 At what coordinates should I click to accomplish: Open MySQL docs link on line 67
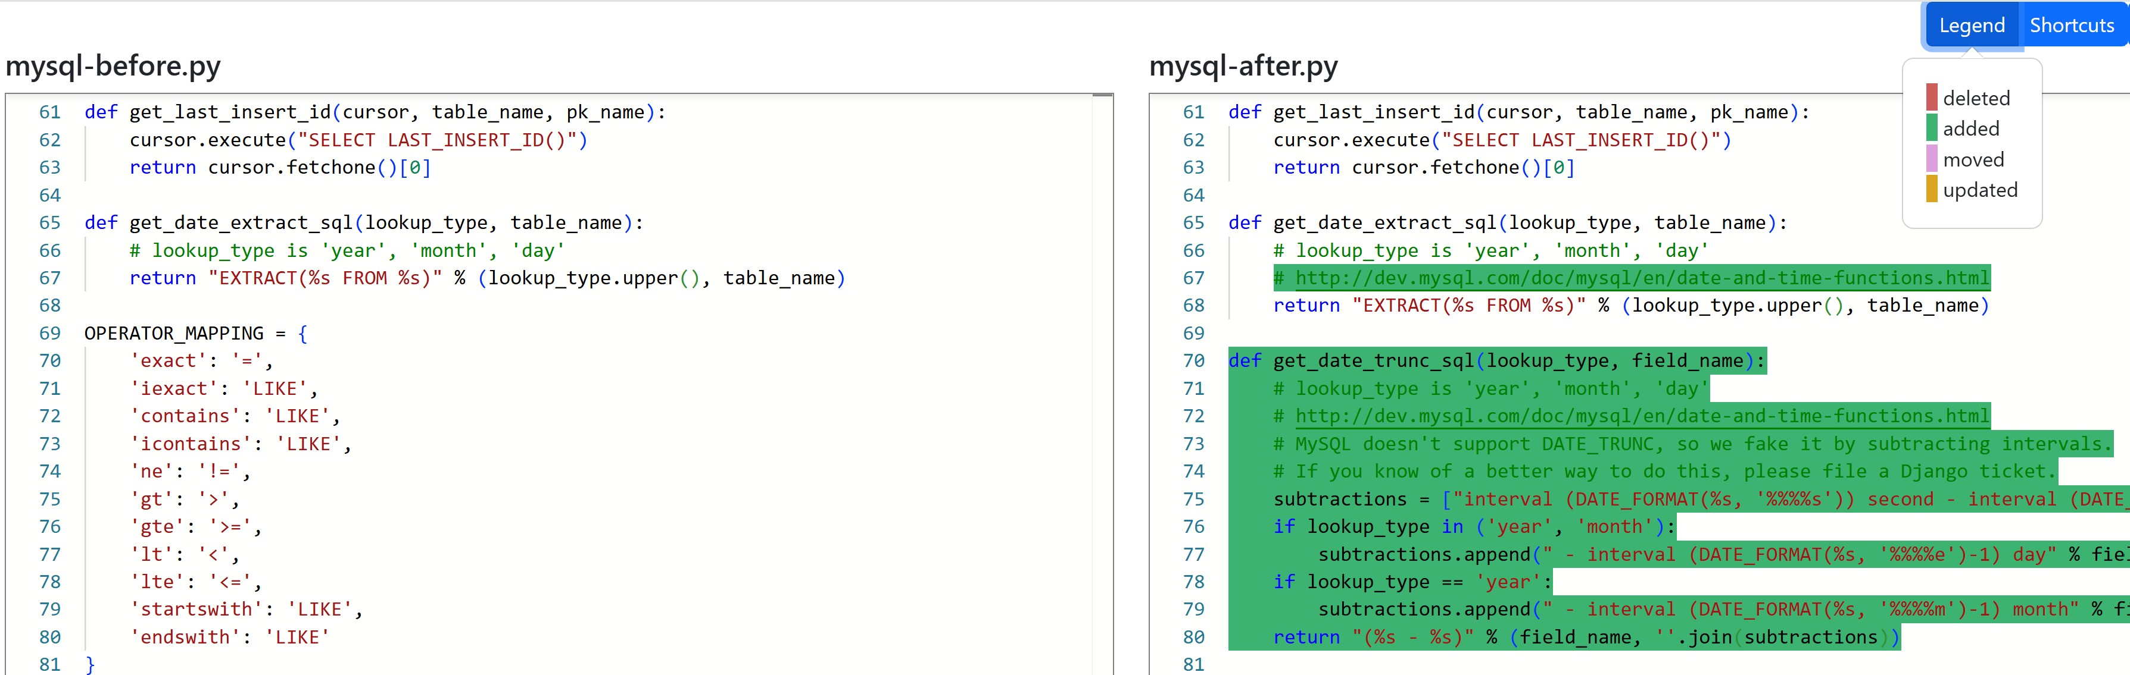tap(1641, 278)
